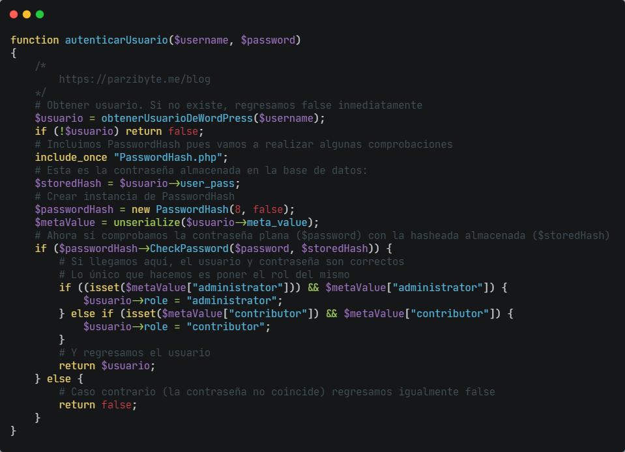Screen dimensions: 625x452
Task: Click the $metaValue variable being assigned
Action: tap(65, 223)
